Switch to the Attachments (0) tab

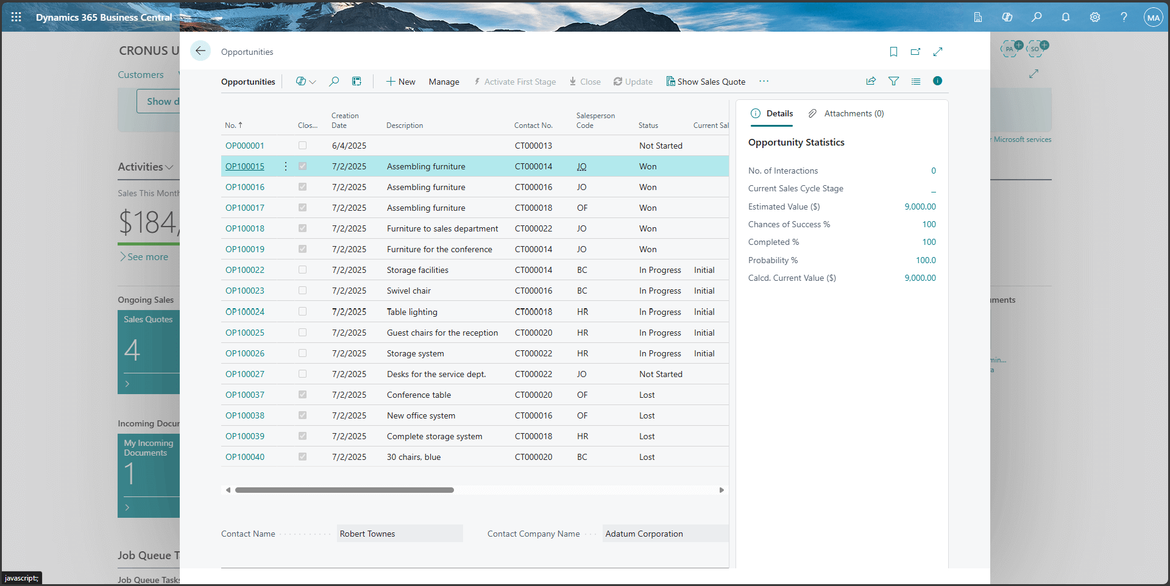[853, 113]
